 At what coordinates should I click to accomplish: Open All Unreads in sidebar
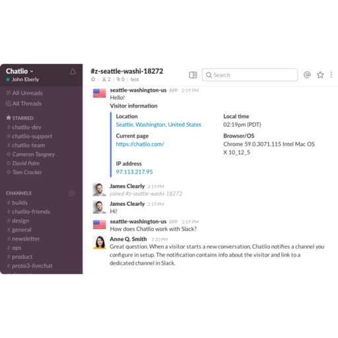click(x=24, y=93)
